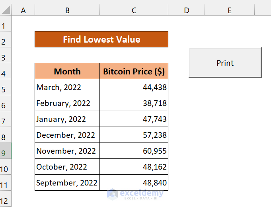Click cell containing 38,718
This screenshot has height=207, width=271.
[x=134, y=103]
